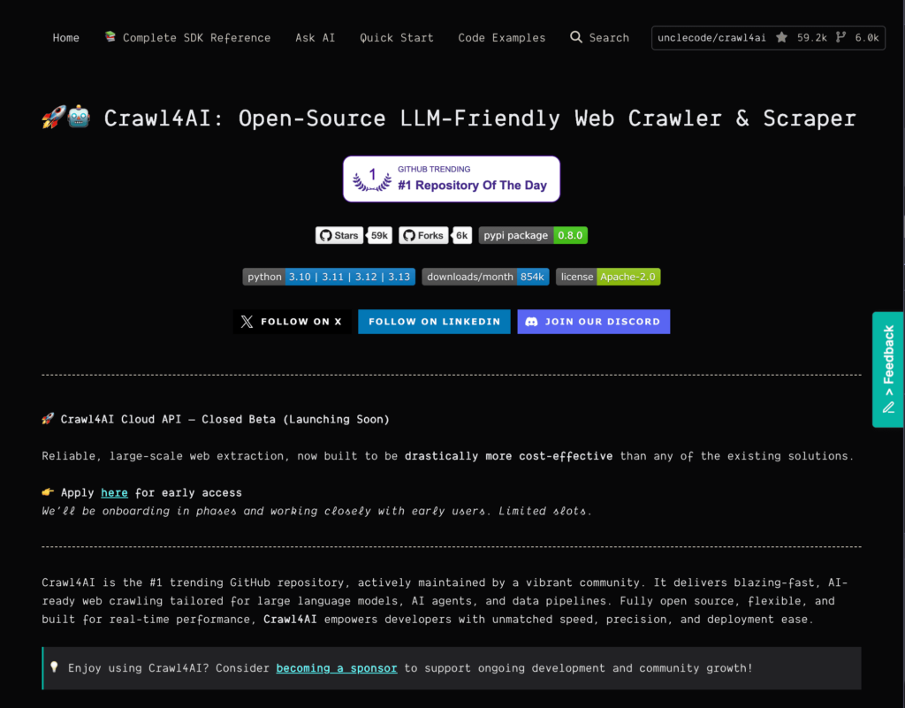Click the Follow On LinkedIn button
This screenshot has width=905, height=708.
(434, 321)
